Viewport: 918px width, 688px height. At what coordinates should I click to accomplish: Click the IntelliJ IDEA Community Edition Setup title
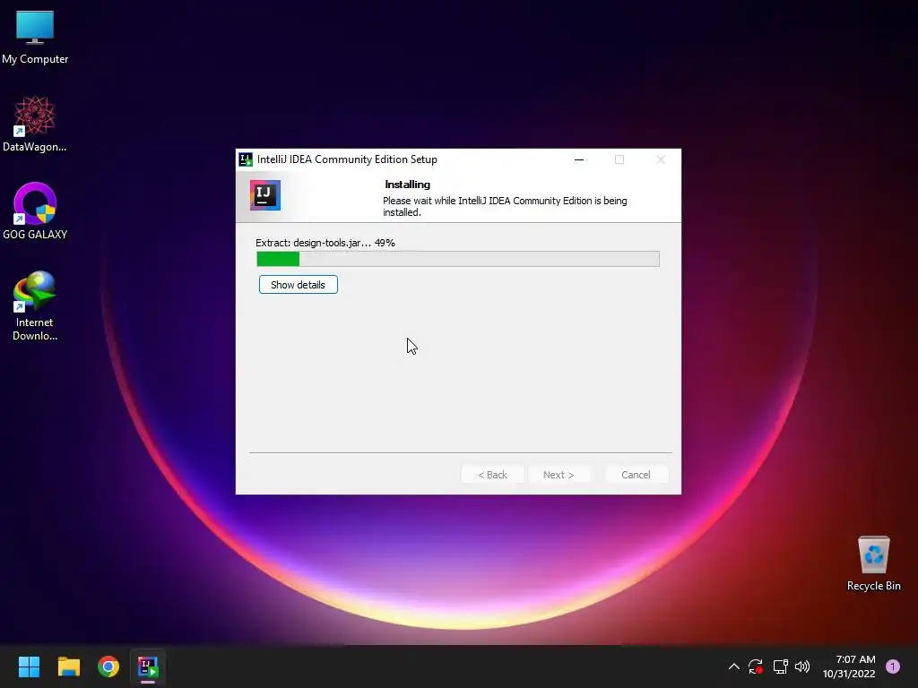pos(347,159)
